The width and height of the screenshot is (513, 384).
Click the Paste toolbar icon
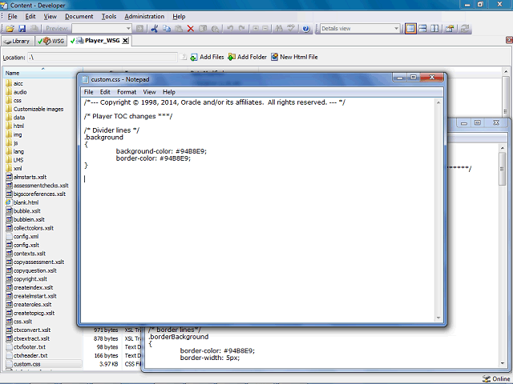(x=179, y=29)
